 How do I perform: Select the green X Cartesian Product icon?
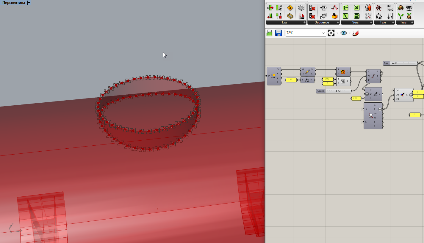[x=357, y=8]
